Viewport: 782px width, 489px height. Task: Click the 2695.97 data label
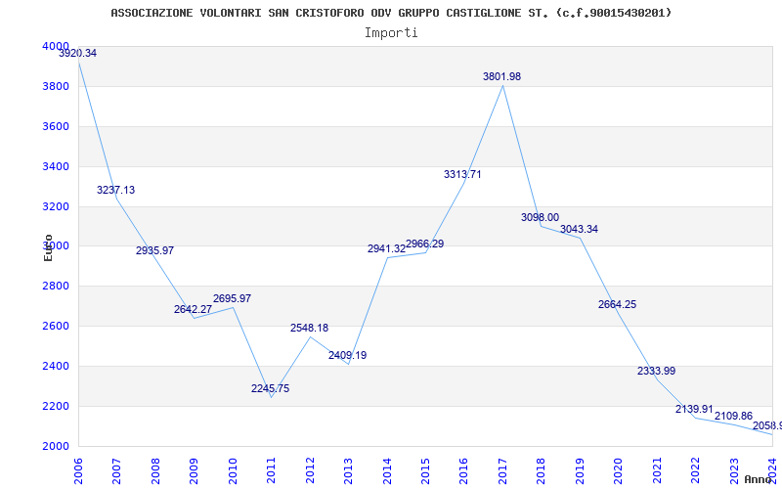click(x=232, y=298)
